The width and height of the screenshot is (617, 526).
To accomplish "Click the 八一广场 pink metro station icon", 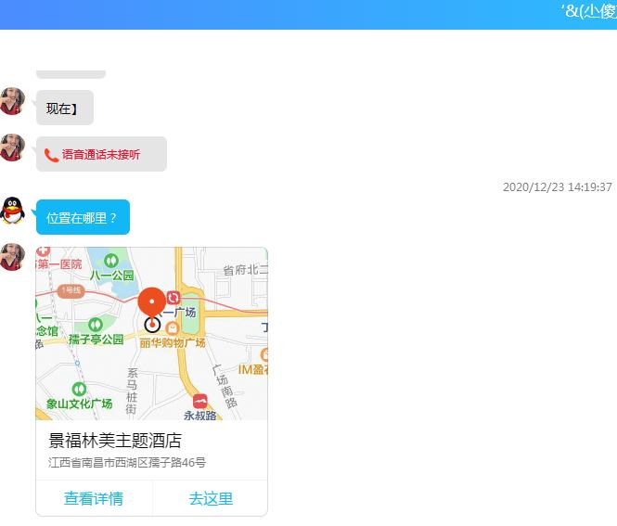I will (174, 298).
